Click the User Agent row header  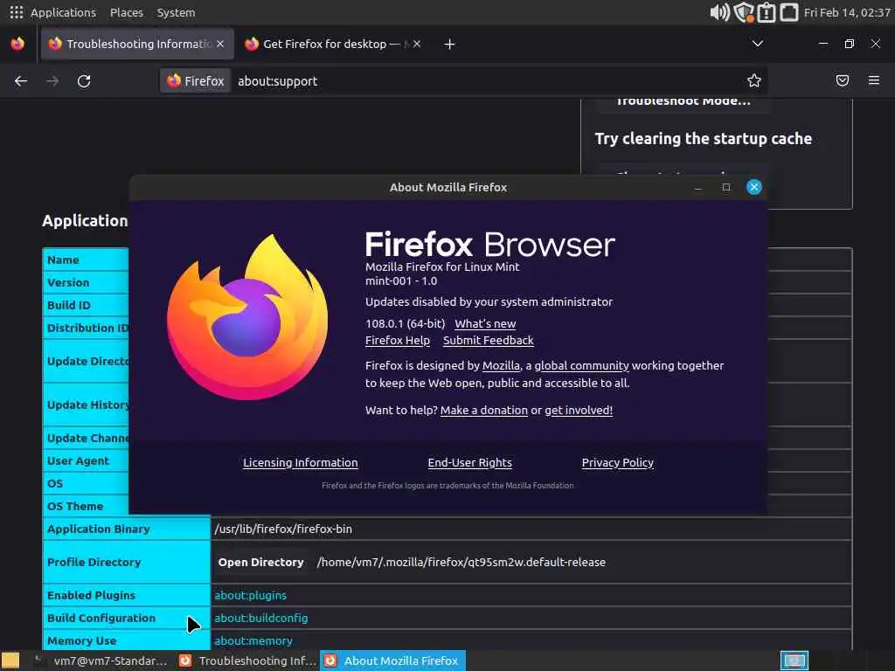(x=86, y=460)
